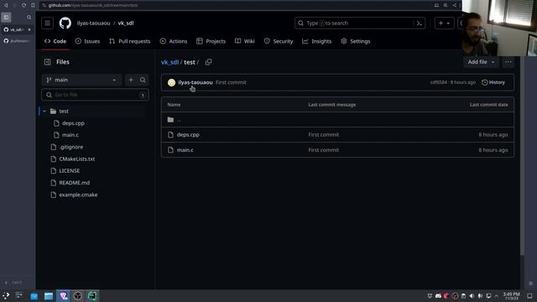This screenshot has height=302, width=537.
Task: Switch to the Insights tab
Action: click(317, 41)
